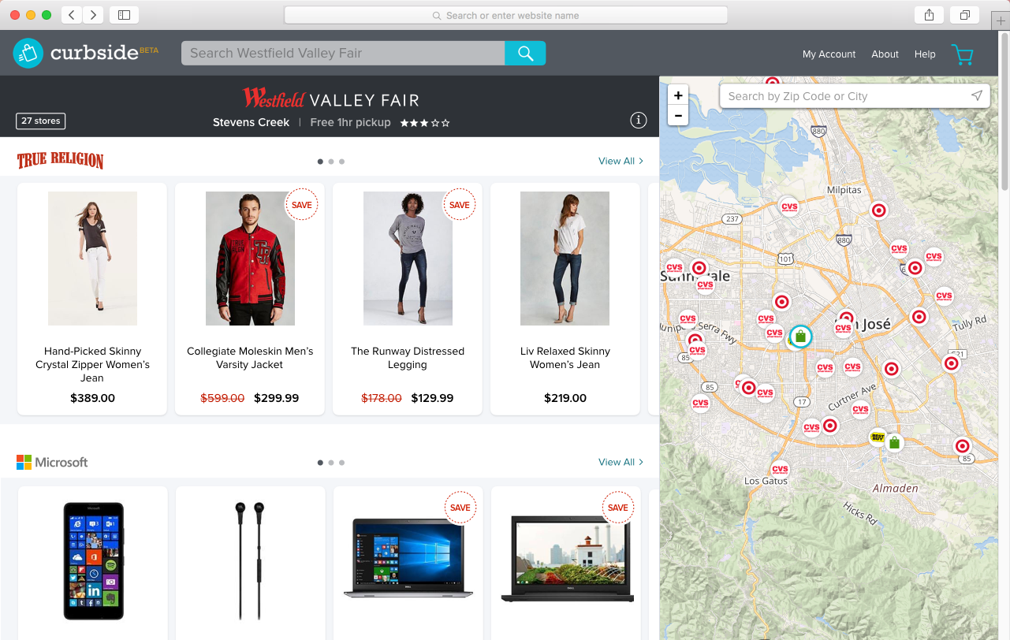This screenshot has height=640, width=1010.
Task: Click the shopping cart icon
Action: 962,54
